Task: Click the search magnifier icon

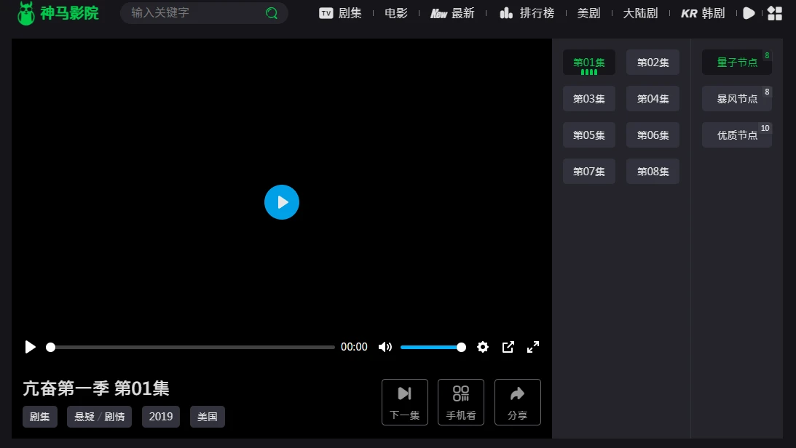Action: (272, 13)
